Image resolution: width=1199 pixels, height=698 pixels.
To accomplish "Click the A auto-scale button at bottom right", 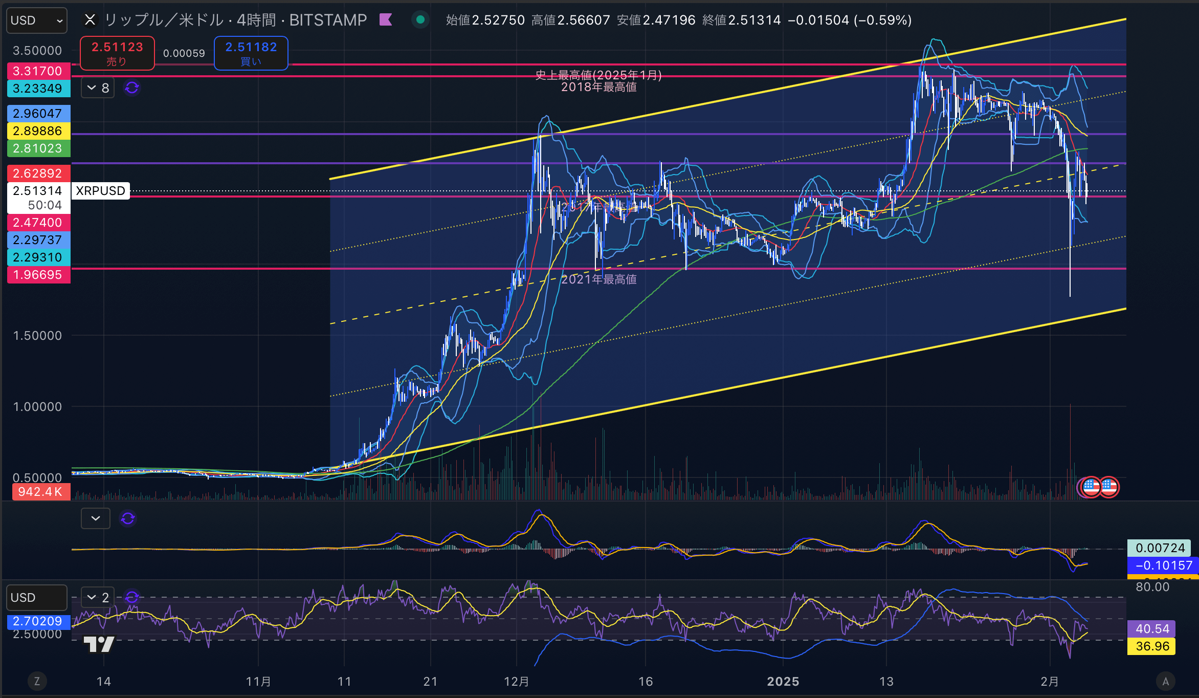I will [x=1166, y=681].
